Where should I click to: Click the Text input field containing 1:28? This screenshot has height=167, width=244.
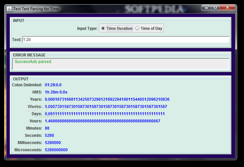(126, 40)
